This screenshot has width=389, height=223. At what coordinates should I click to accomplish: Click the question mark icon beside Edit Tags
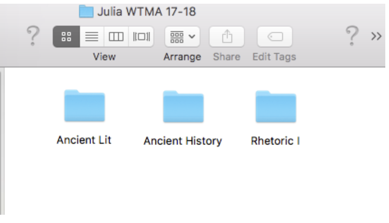pyautogui.click(x=352, y=36)
